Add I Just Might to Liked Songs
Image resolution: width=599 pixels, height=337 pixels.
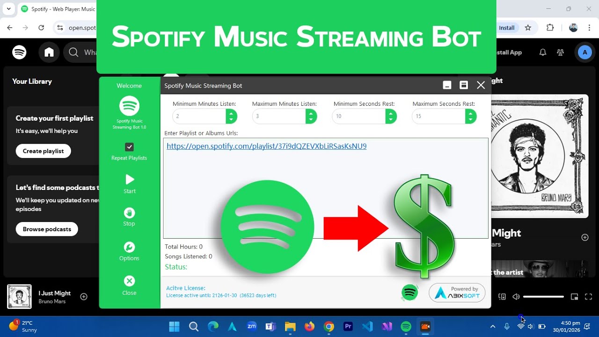[x=84, y=296]
